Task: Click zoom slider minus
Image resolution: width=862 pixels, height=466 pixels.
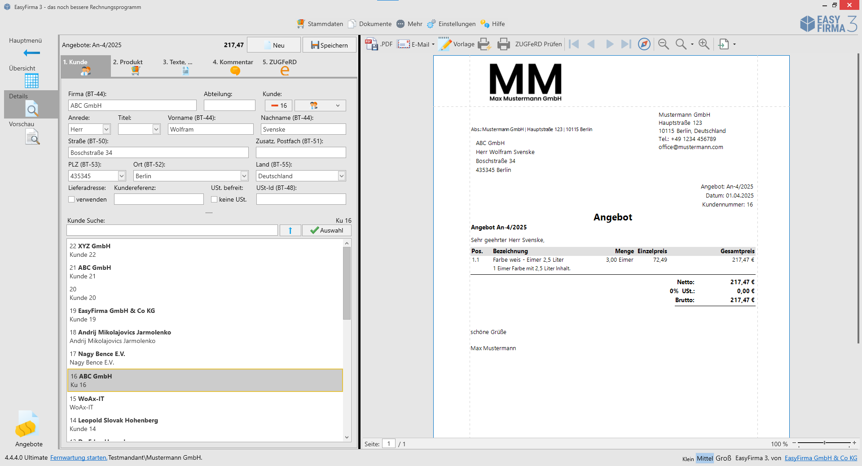Action: (794, 443)
